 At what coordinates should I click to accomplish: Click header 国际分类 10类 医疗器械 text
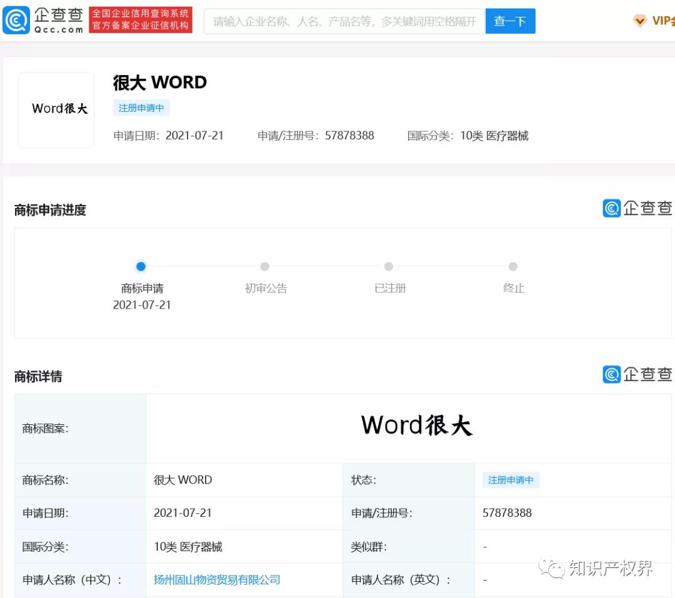pos(467,136)
